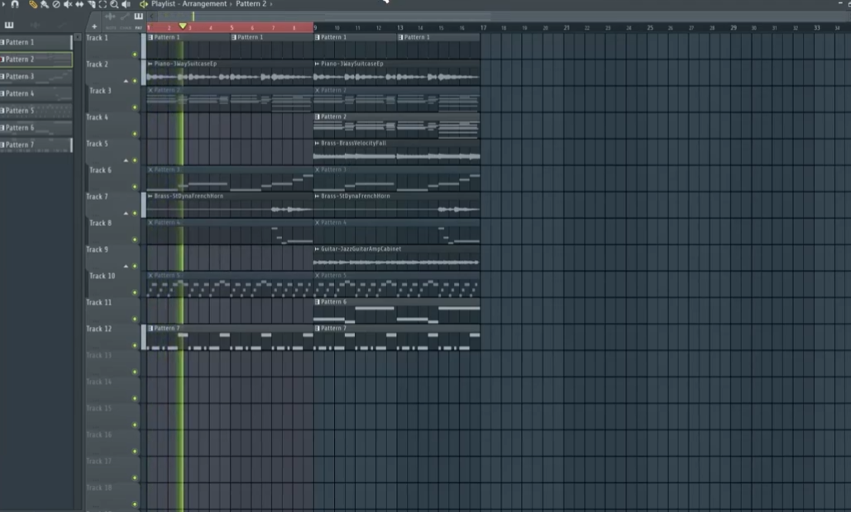Click the plus add-track button
The width and height of the screenshot is (851, 512).
(x=94, y=26)
